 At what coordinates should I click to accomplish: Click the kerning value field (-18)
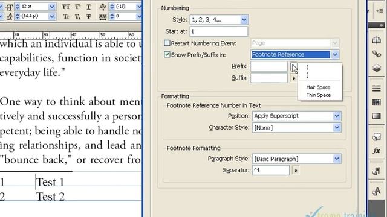(x=125, y=7)
